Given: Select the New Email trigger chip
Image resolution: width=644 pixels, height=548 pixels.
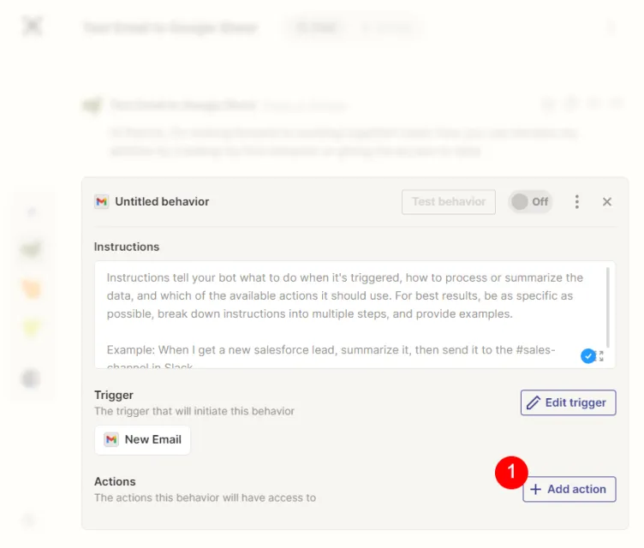Looking at the screenshot, I should point(143,439).
